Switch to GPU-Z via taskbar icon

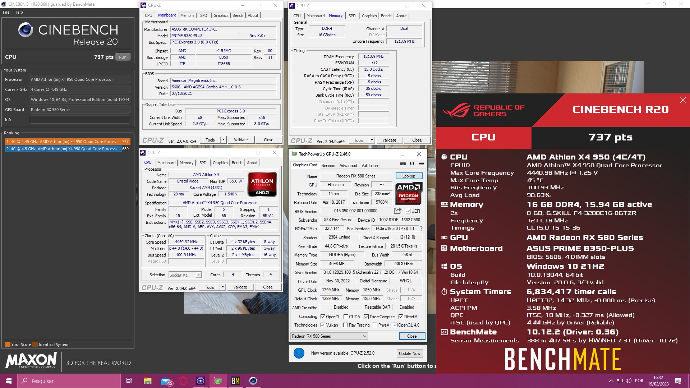pyautogui.click(x=218, y=381)
